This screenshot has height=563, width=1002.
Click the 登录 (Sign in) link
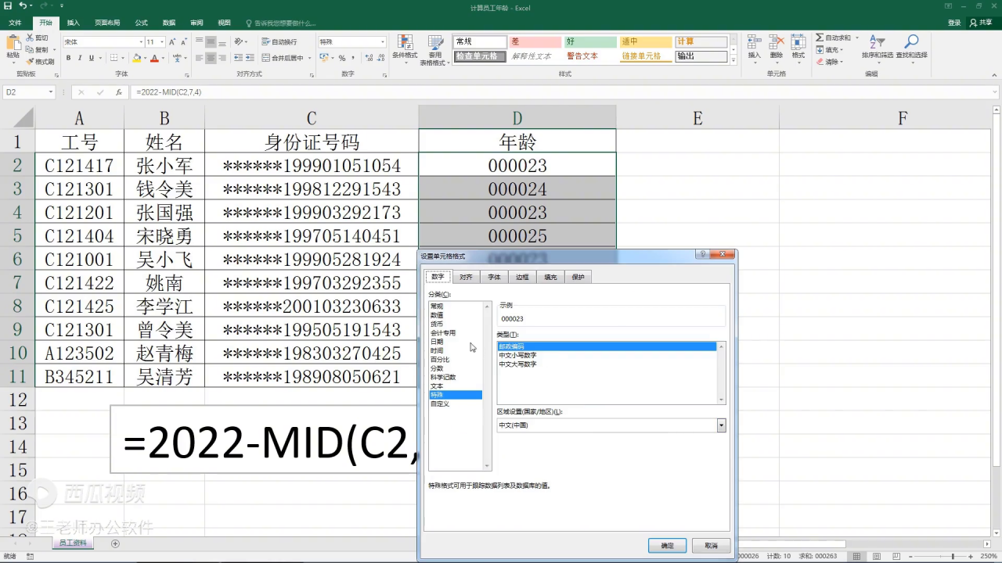tap(954, 23)
